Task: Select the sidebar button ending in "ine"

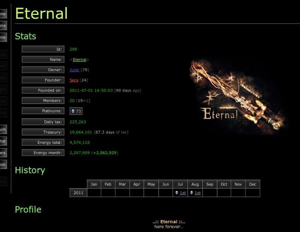Action: click(x=3, y=26)
